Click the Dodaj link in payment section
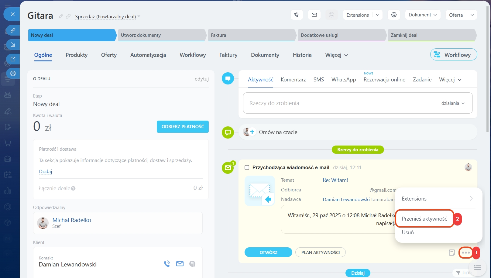 (46, 172)
